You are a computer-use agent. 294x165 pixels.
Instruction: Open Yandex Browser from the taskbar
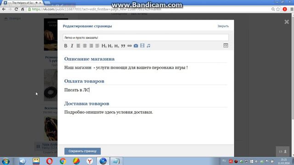[x=90, y=161]
